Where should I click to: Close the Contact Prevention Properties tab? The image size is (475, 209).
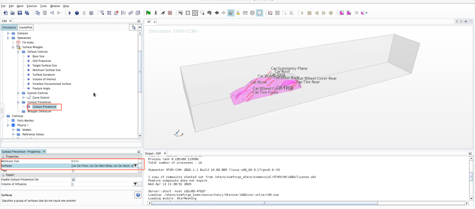44,151
